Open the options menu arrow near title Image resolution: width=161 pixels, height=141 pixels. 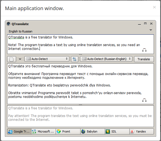pos(151,30)
